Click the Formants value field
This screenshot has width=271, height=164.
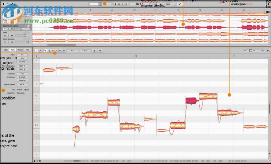coord(22,74)
